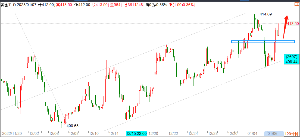
Task: Click the 开412.00 open price value
Action: [x=46, y=5]
